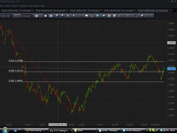The height and width of the screenshot is (133, 177).
Task: Open the Windows Start button
Action: (x=5, y=130)
